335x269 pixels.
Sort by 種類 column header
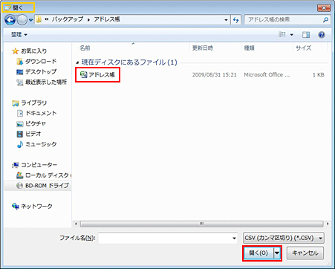click(x=249, y=48)
